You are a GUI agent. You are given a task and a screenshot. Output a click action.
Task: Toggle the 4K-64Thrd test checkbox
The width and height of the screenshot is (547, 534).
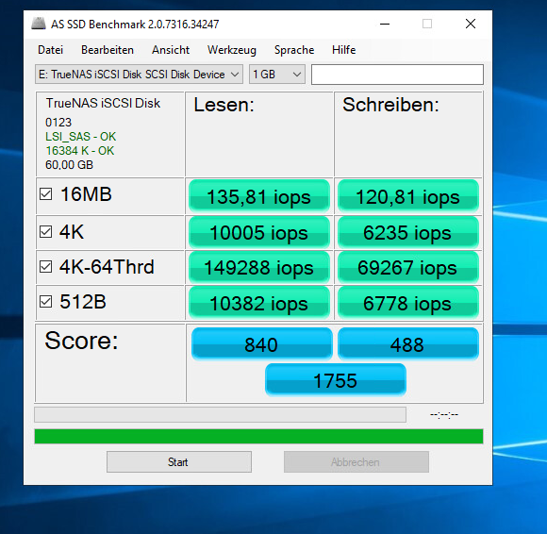point(45,267)
